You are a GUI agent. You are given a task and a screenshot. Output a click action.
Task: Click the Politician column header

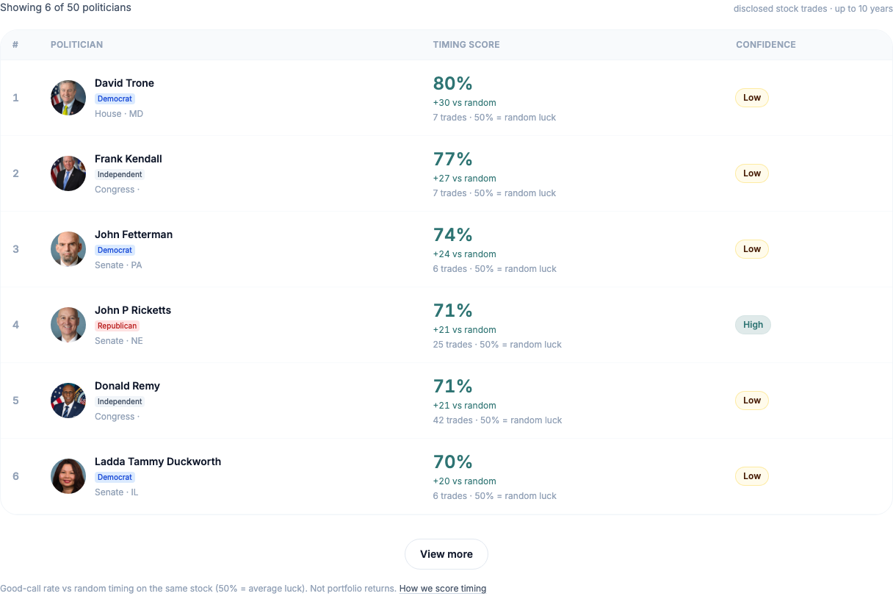pos(76,45)
